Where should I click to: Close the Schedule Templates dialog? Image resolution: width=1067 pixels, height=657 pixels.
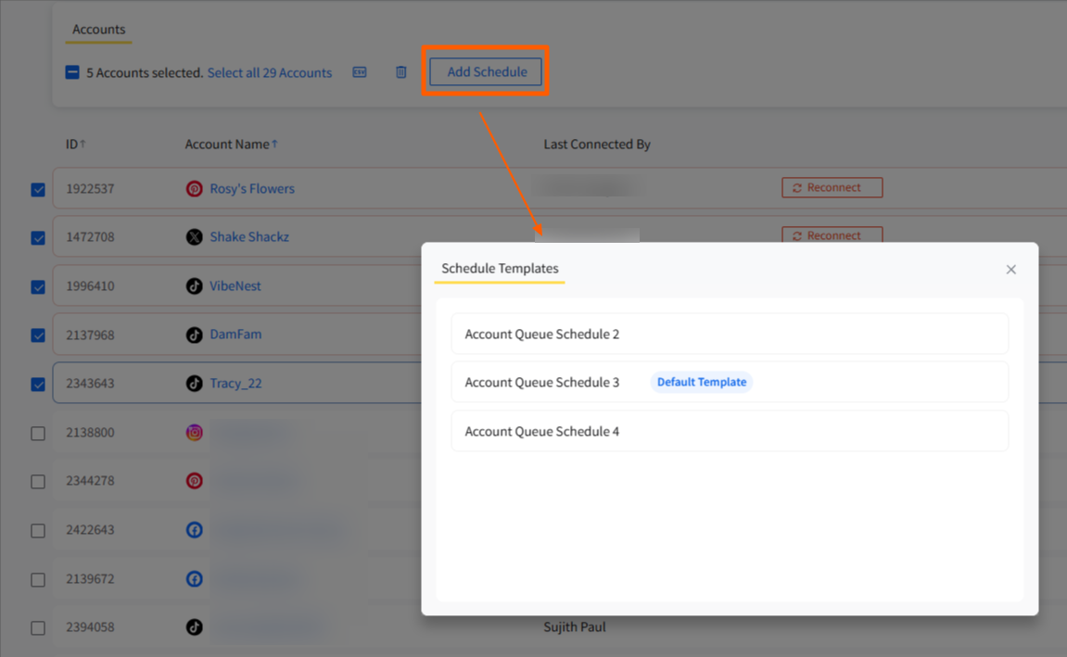(1011, 270)
